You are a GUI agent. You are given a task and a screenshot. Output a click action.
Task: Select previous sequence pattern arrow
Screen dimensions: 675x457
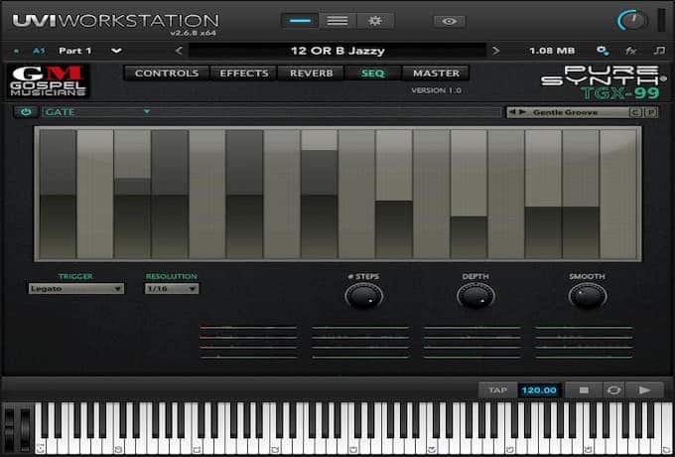513,112
